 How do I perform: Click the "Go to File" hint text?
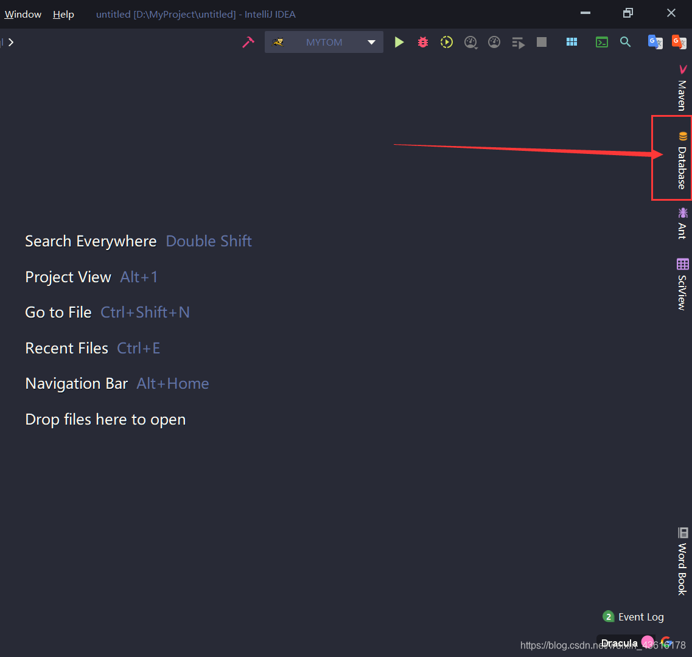pos(58,313)
